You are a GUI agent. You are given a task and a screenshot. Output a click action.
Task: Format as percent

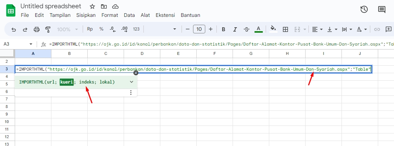coord(101,29)
